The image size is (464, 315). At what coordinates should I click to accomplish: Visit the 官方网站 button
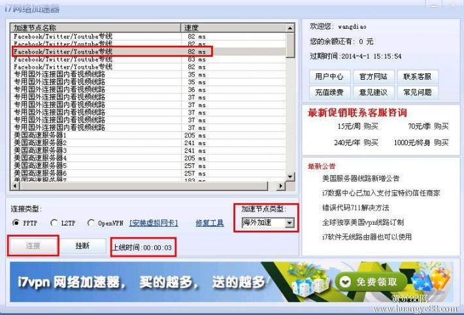373,76
